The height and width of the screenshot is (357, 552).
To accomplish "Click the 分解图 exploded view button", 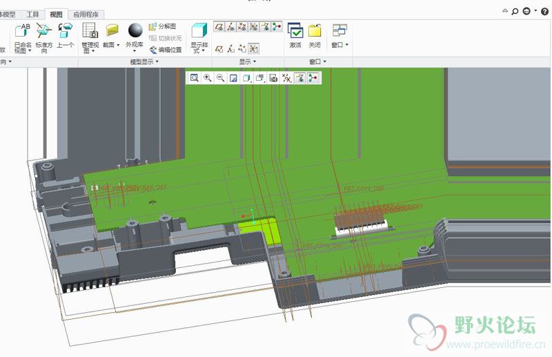I will pyautogui.click(x=162, y=26).
